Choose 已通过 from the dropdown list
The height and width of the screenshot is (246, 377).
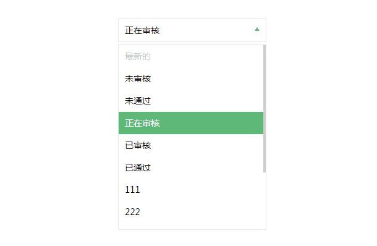[191, 168]
